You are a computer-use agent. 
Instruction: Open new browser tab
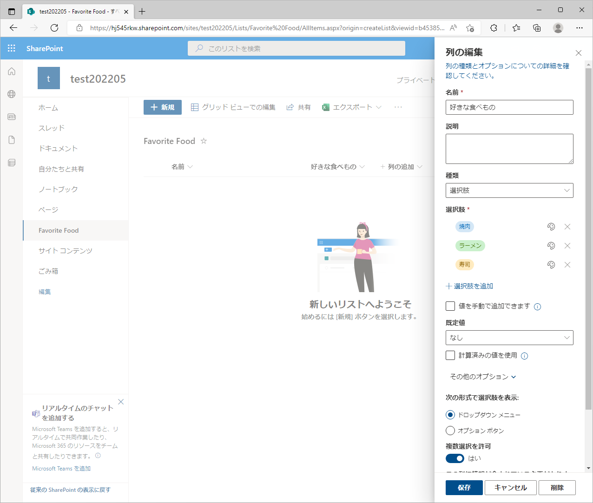(142, 11)
